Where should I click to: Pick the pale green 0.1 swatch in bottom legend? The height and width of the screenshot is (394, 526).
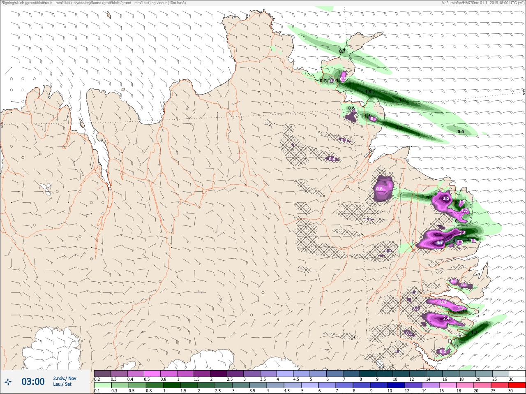point(102,385)
